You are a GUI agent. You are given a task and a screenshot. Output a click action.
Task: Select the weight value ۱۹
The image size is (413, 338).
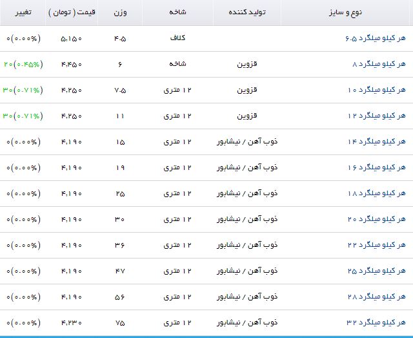pyautogui.click(x=120, y=168)
